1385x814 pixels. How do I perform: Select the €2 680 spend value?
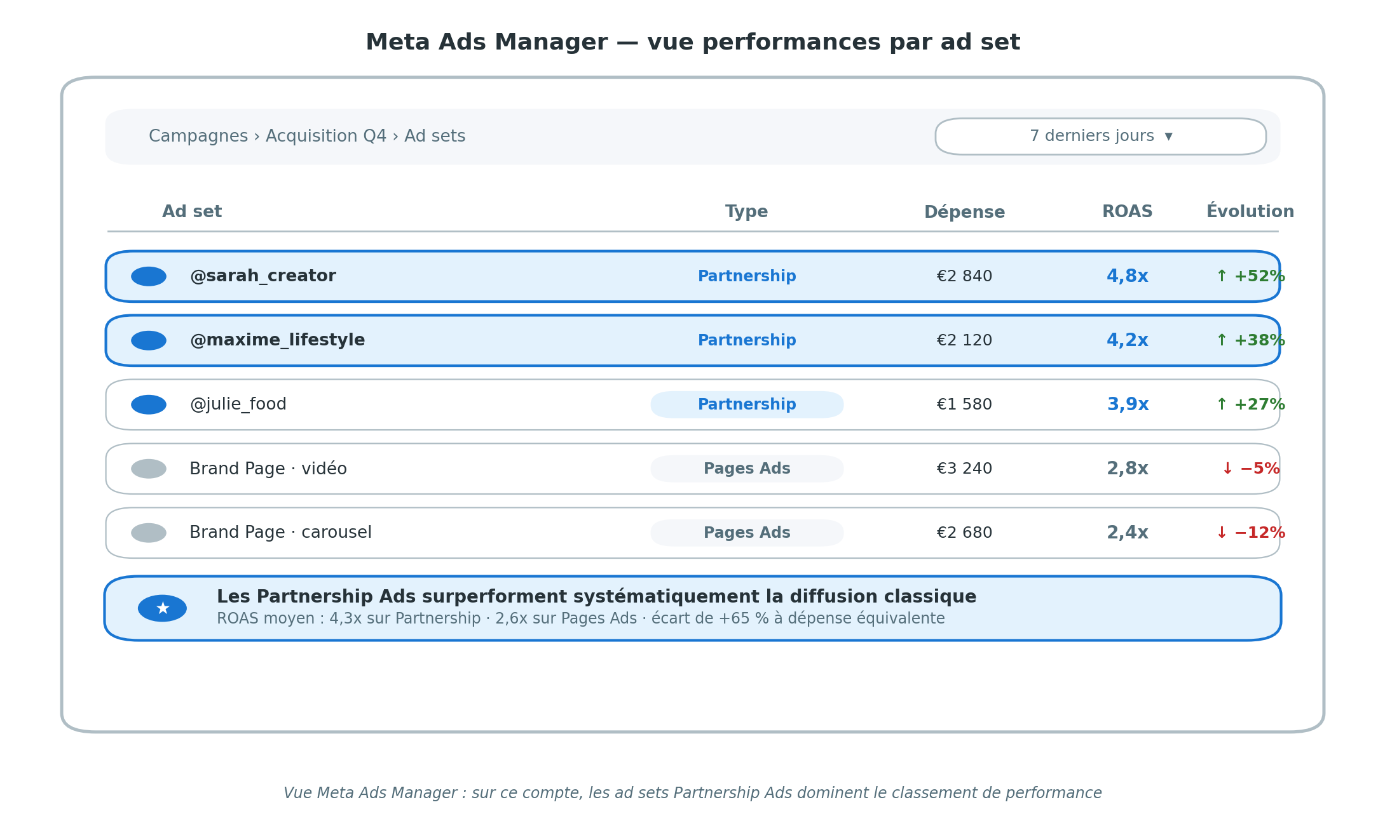pos(964,533)
